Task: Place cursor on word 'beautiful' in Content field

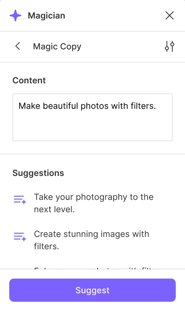Action: pyautogui.click(x=61, y=106)
